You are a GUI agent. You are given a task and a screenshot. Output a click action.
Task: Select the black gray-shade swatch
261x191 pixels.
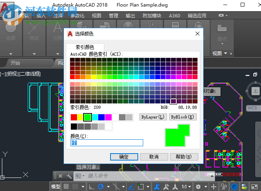pyautogui.click(x=74, y=127)
